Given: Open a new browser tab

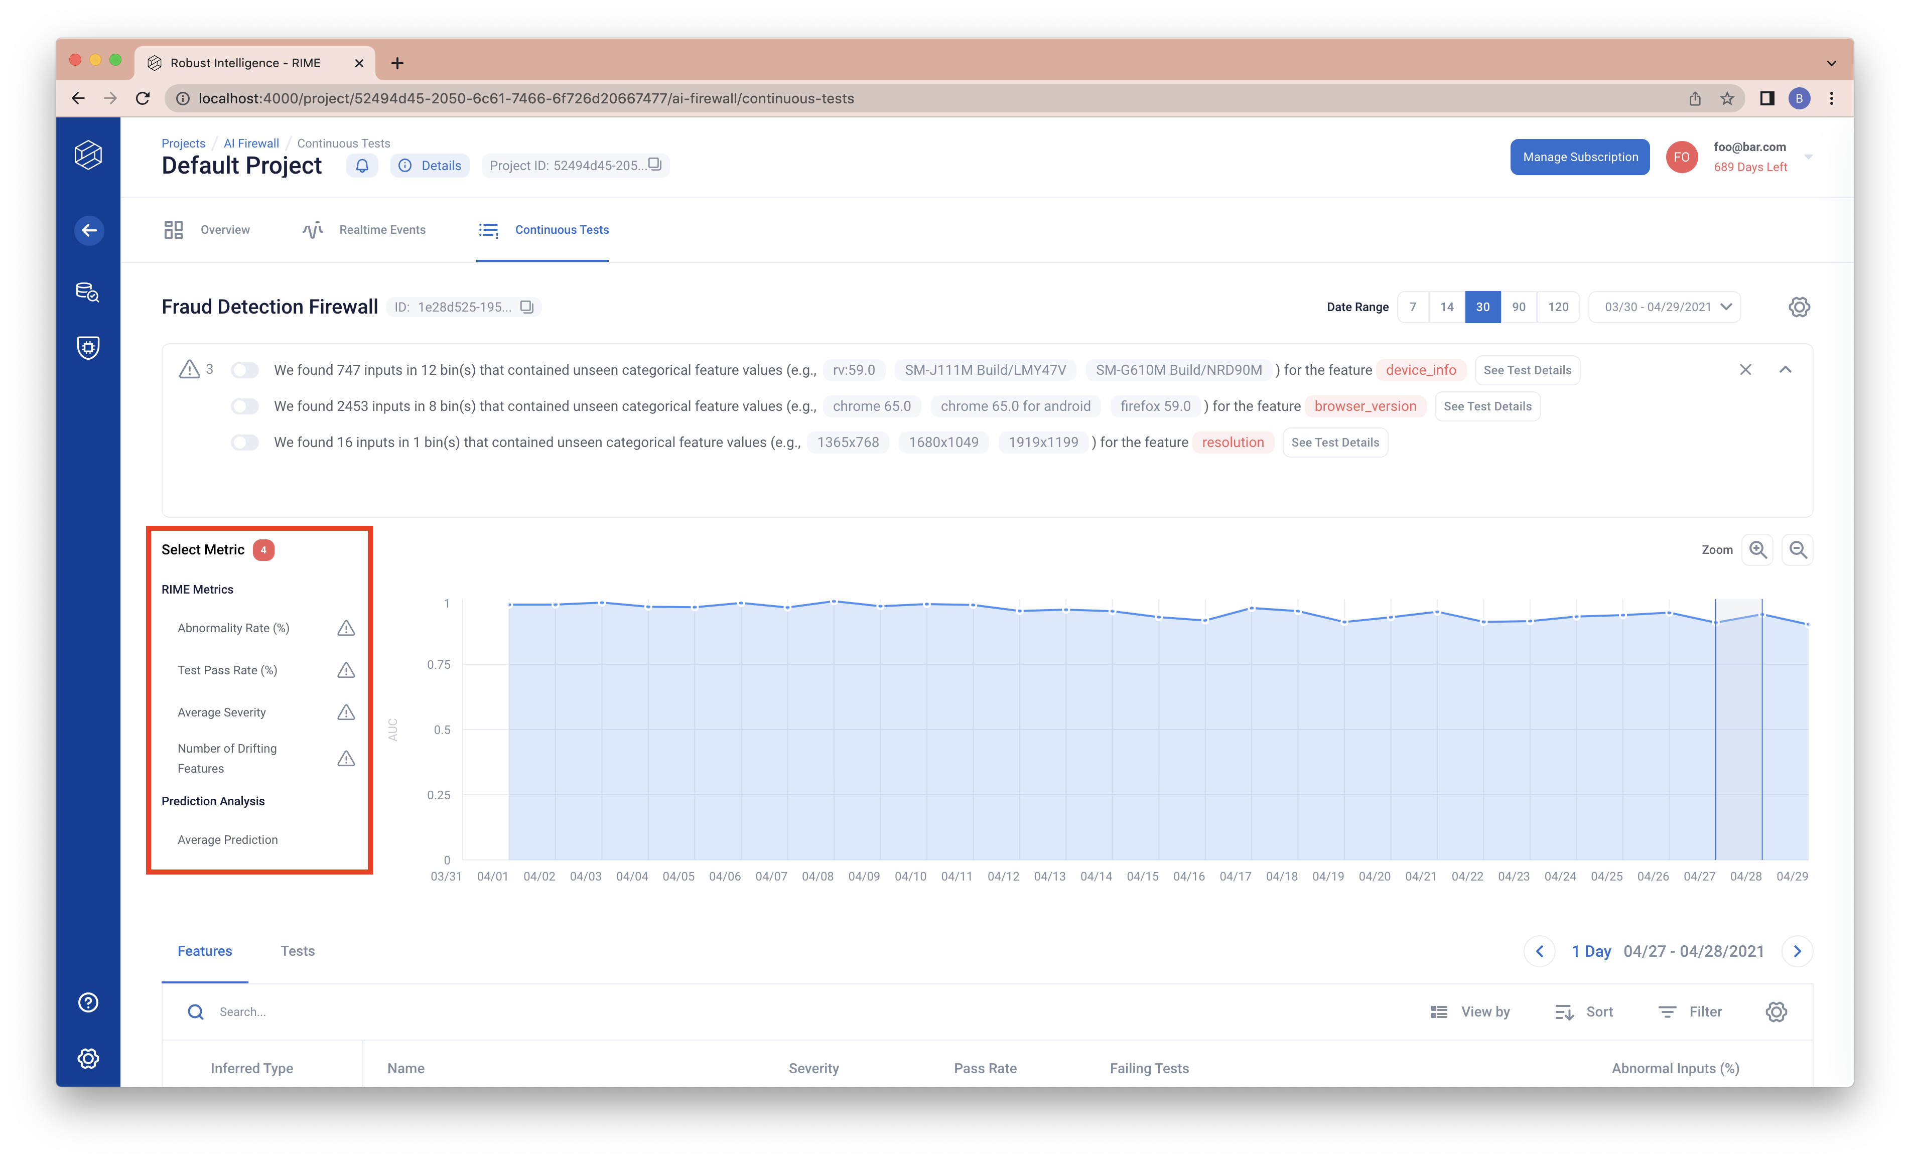Looking at the screenshot, I should 397,63.
